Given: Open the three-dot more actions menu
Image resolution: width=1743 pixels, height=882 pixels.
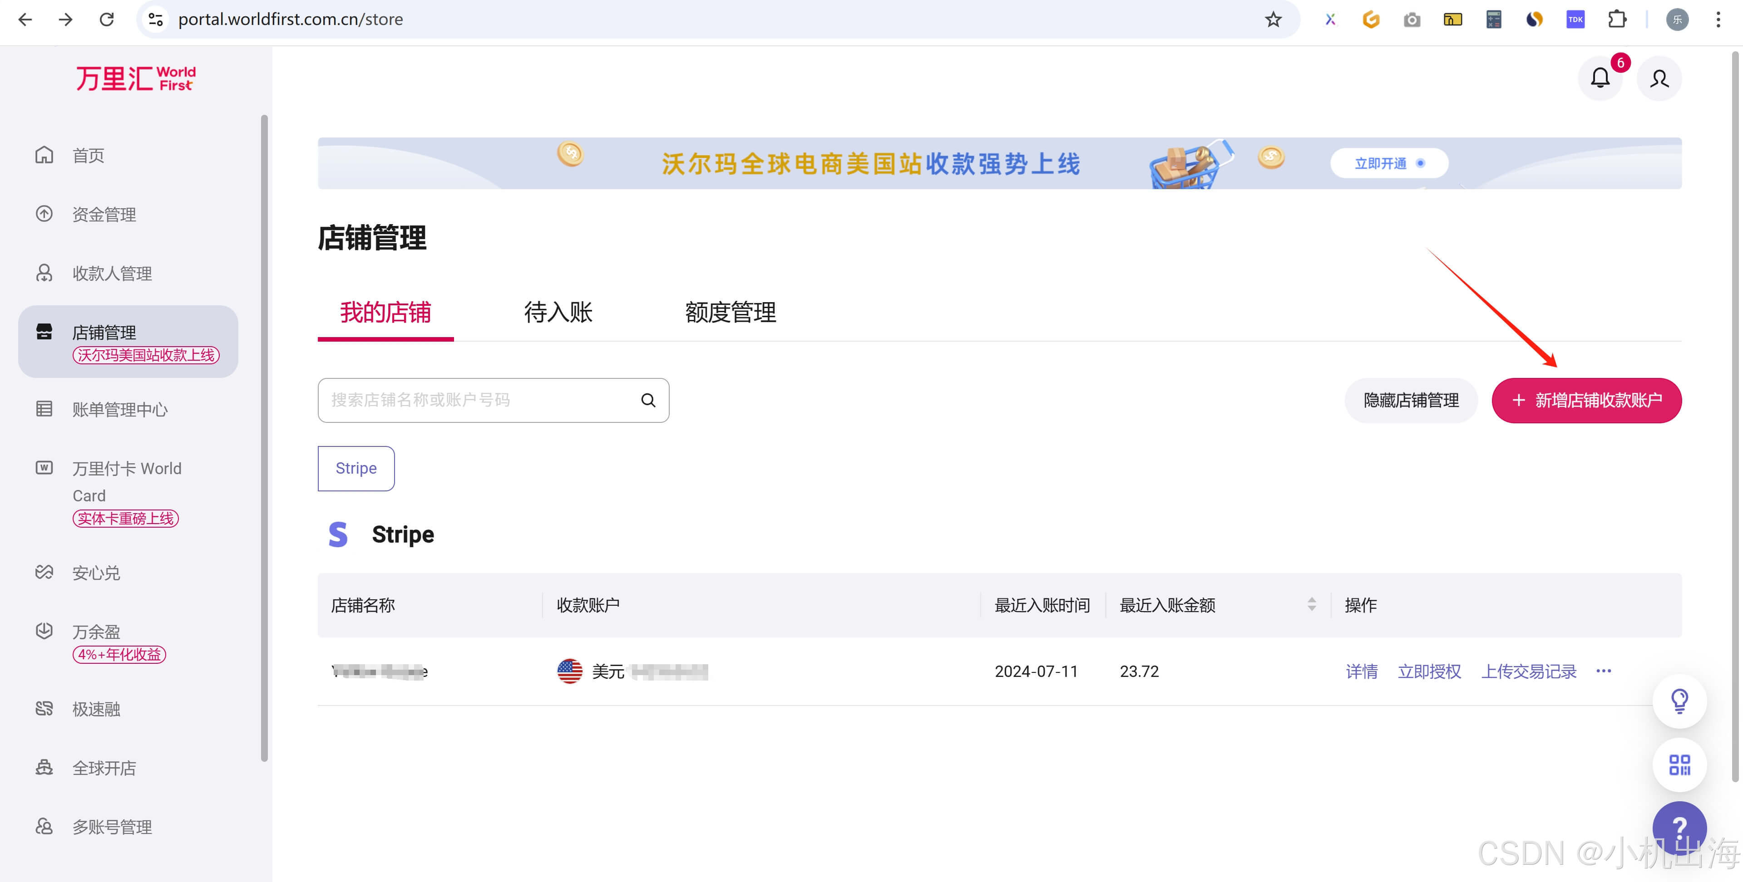Looking at the screenshot, I should pos(1603,671).
